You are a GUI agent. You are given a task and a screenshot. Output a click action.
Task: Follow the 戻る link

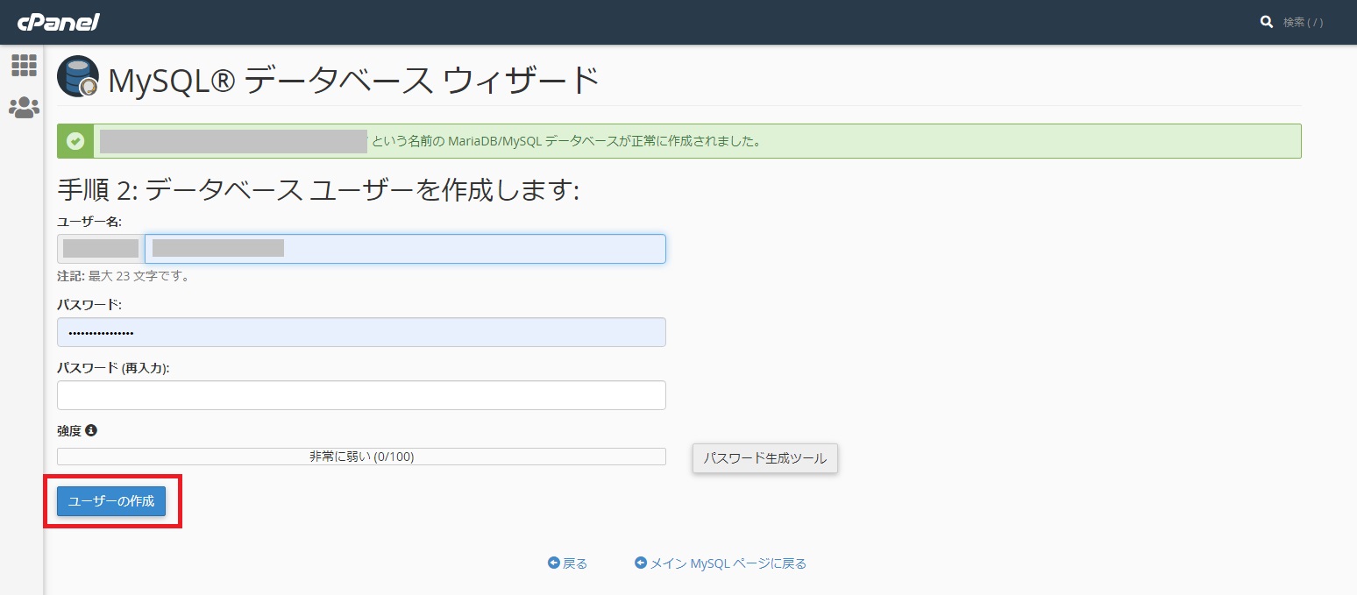click(x=567, y=563)
